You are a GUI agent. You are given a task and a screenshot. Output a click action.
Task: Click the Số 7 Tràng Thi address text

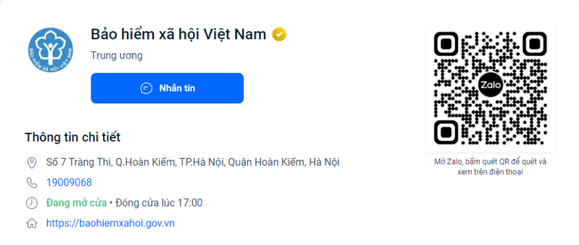point(193,162)
